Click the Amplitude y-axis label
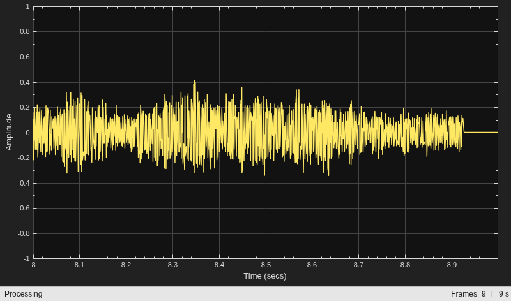The height and width of the screenshot is (301, 511). 9,132
